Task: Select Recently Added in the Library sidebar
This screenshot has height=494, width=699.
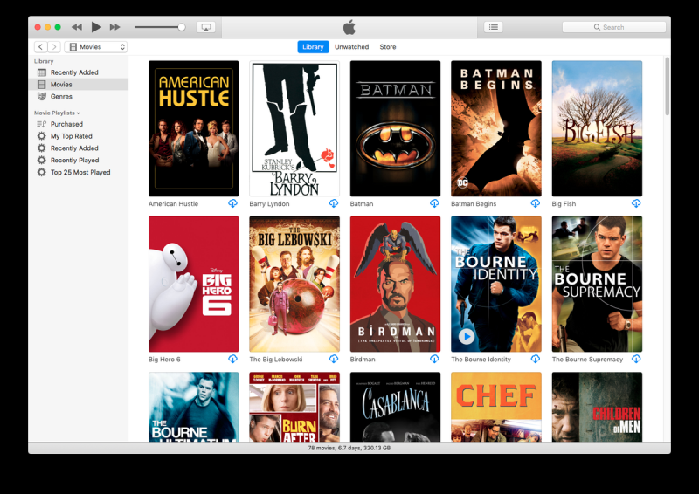Action: [x=73, y=72]
